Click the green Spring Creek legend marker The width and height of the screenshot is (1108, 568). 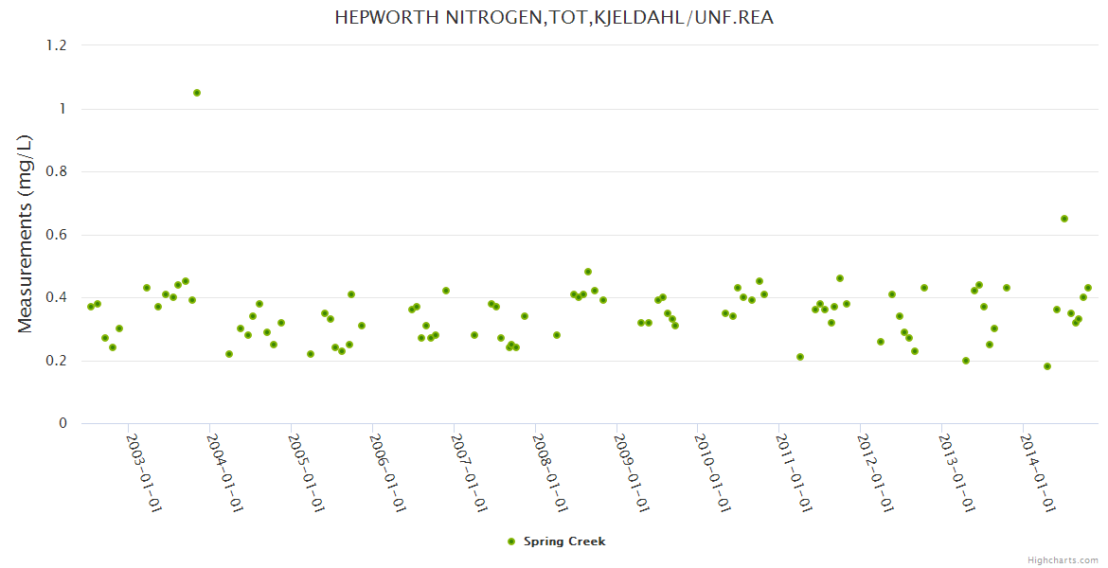click(x=511, y=541)
